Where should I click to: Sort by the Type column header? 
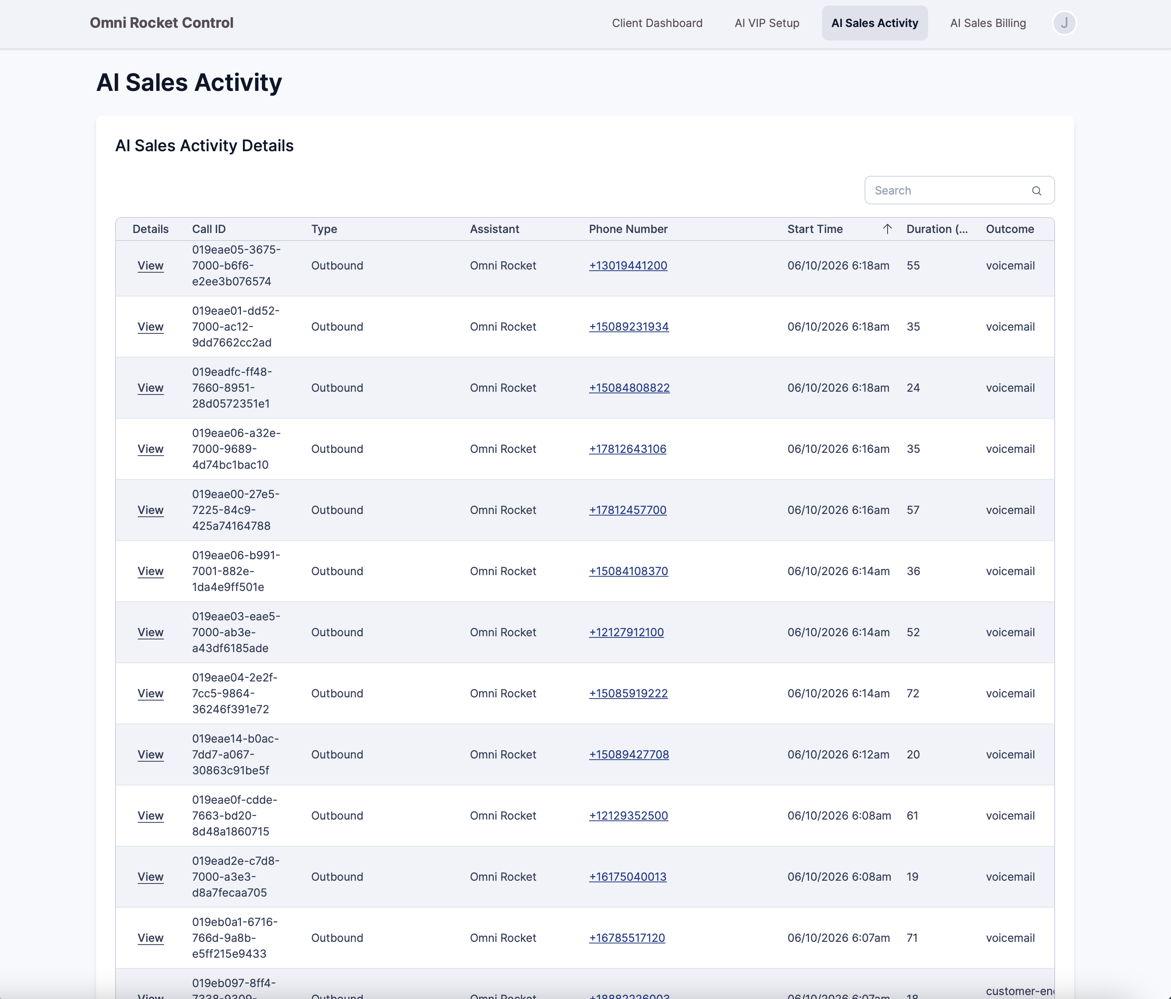324,229
